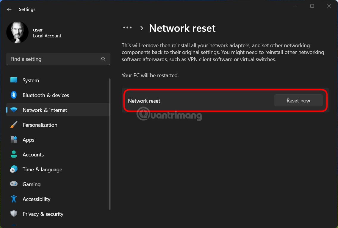
Task: Click the back arrow to return
Action: click(9, 9)
